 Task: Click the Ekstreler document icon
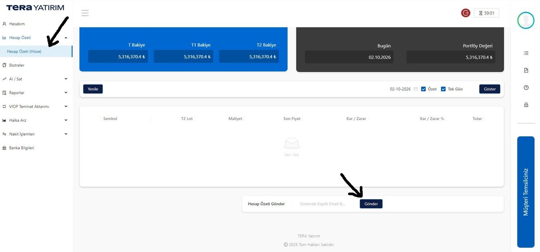pos(4,65)
